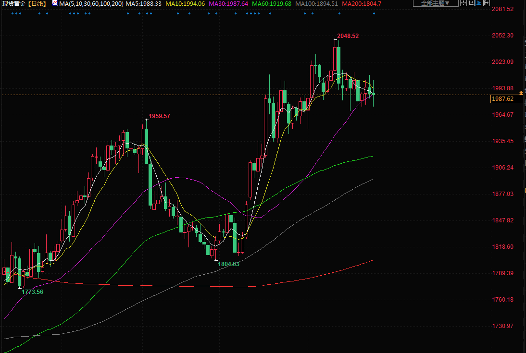Click the chart axis range icon

coord(472,4)
